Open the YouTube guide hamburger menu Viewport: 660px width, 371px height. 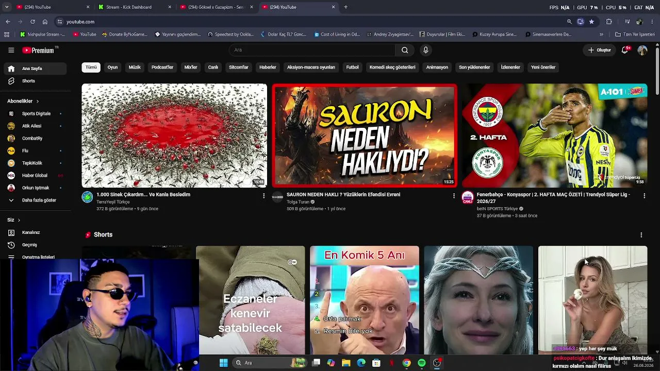click(x=11, y=50)
